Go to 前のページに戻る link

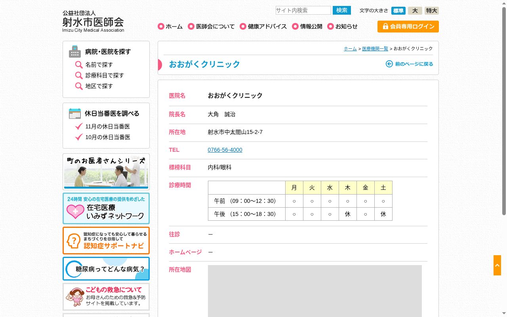pos(410,64)
